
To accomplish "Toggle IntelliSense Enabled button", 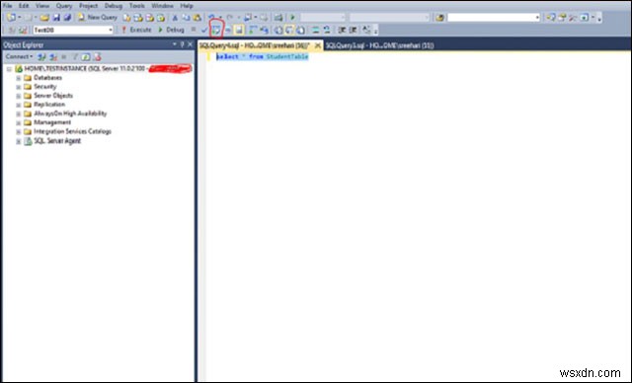I will coord(239,30).
